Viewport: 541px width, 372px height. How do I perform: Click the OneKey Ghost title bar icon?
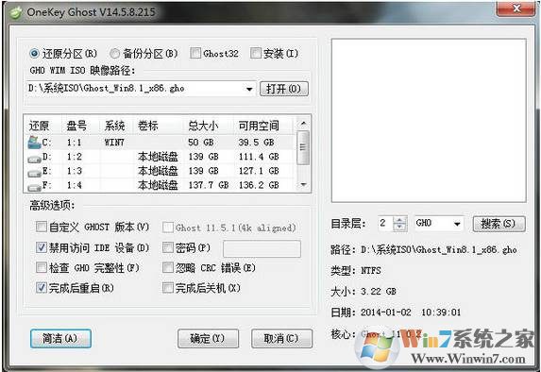(16, 13)
